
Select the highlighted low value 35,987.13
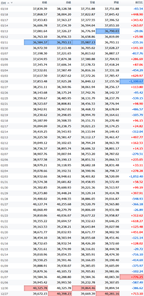[84, 42]
